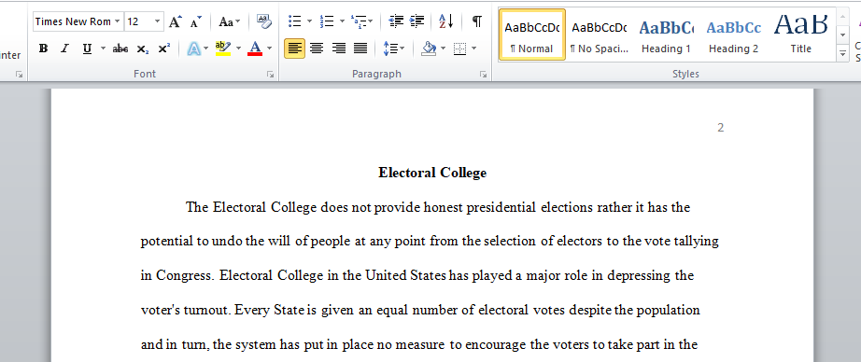Click Borders icon
This screenshot has width=861, height=362.
[460, 49]
